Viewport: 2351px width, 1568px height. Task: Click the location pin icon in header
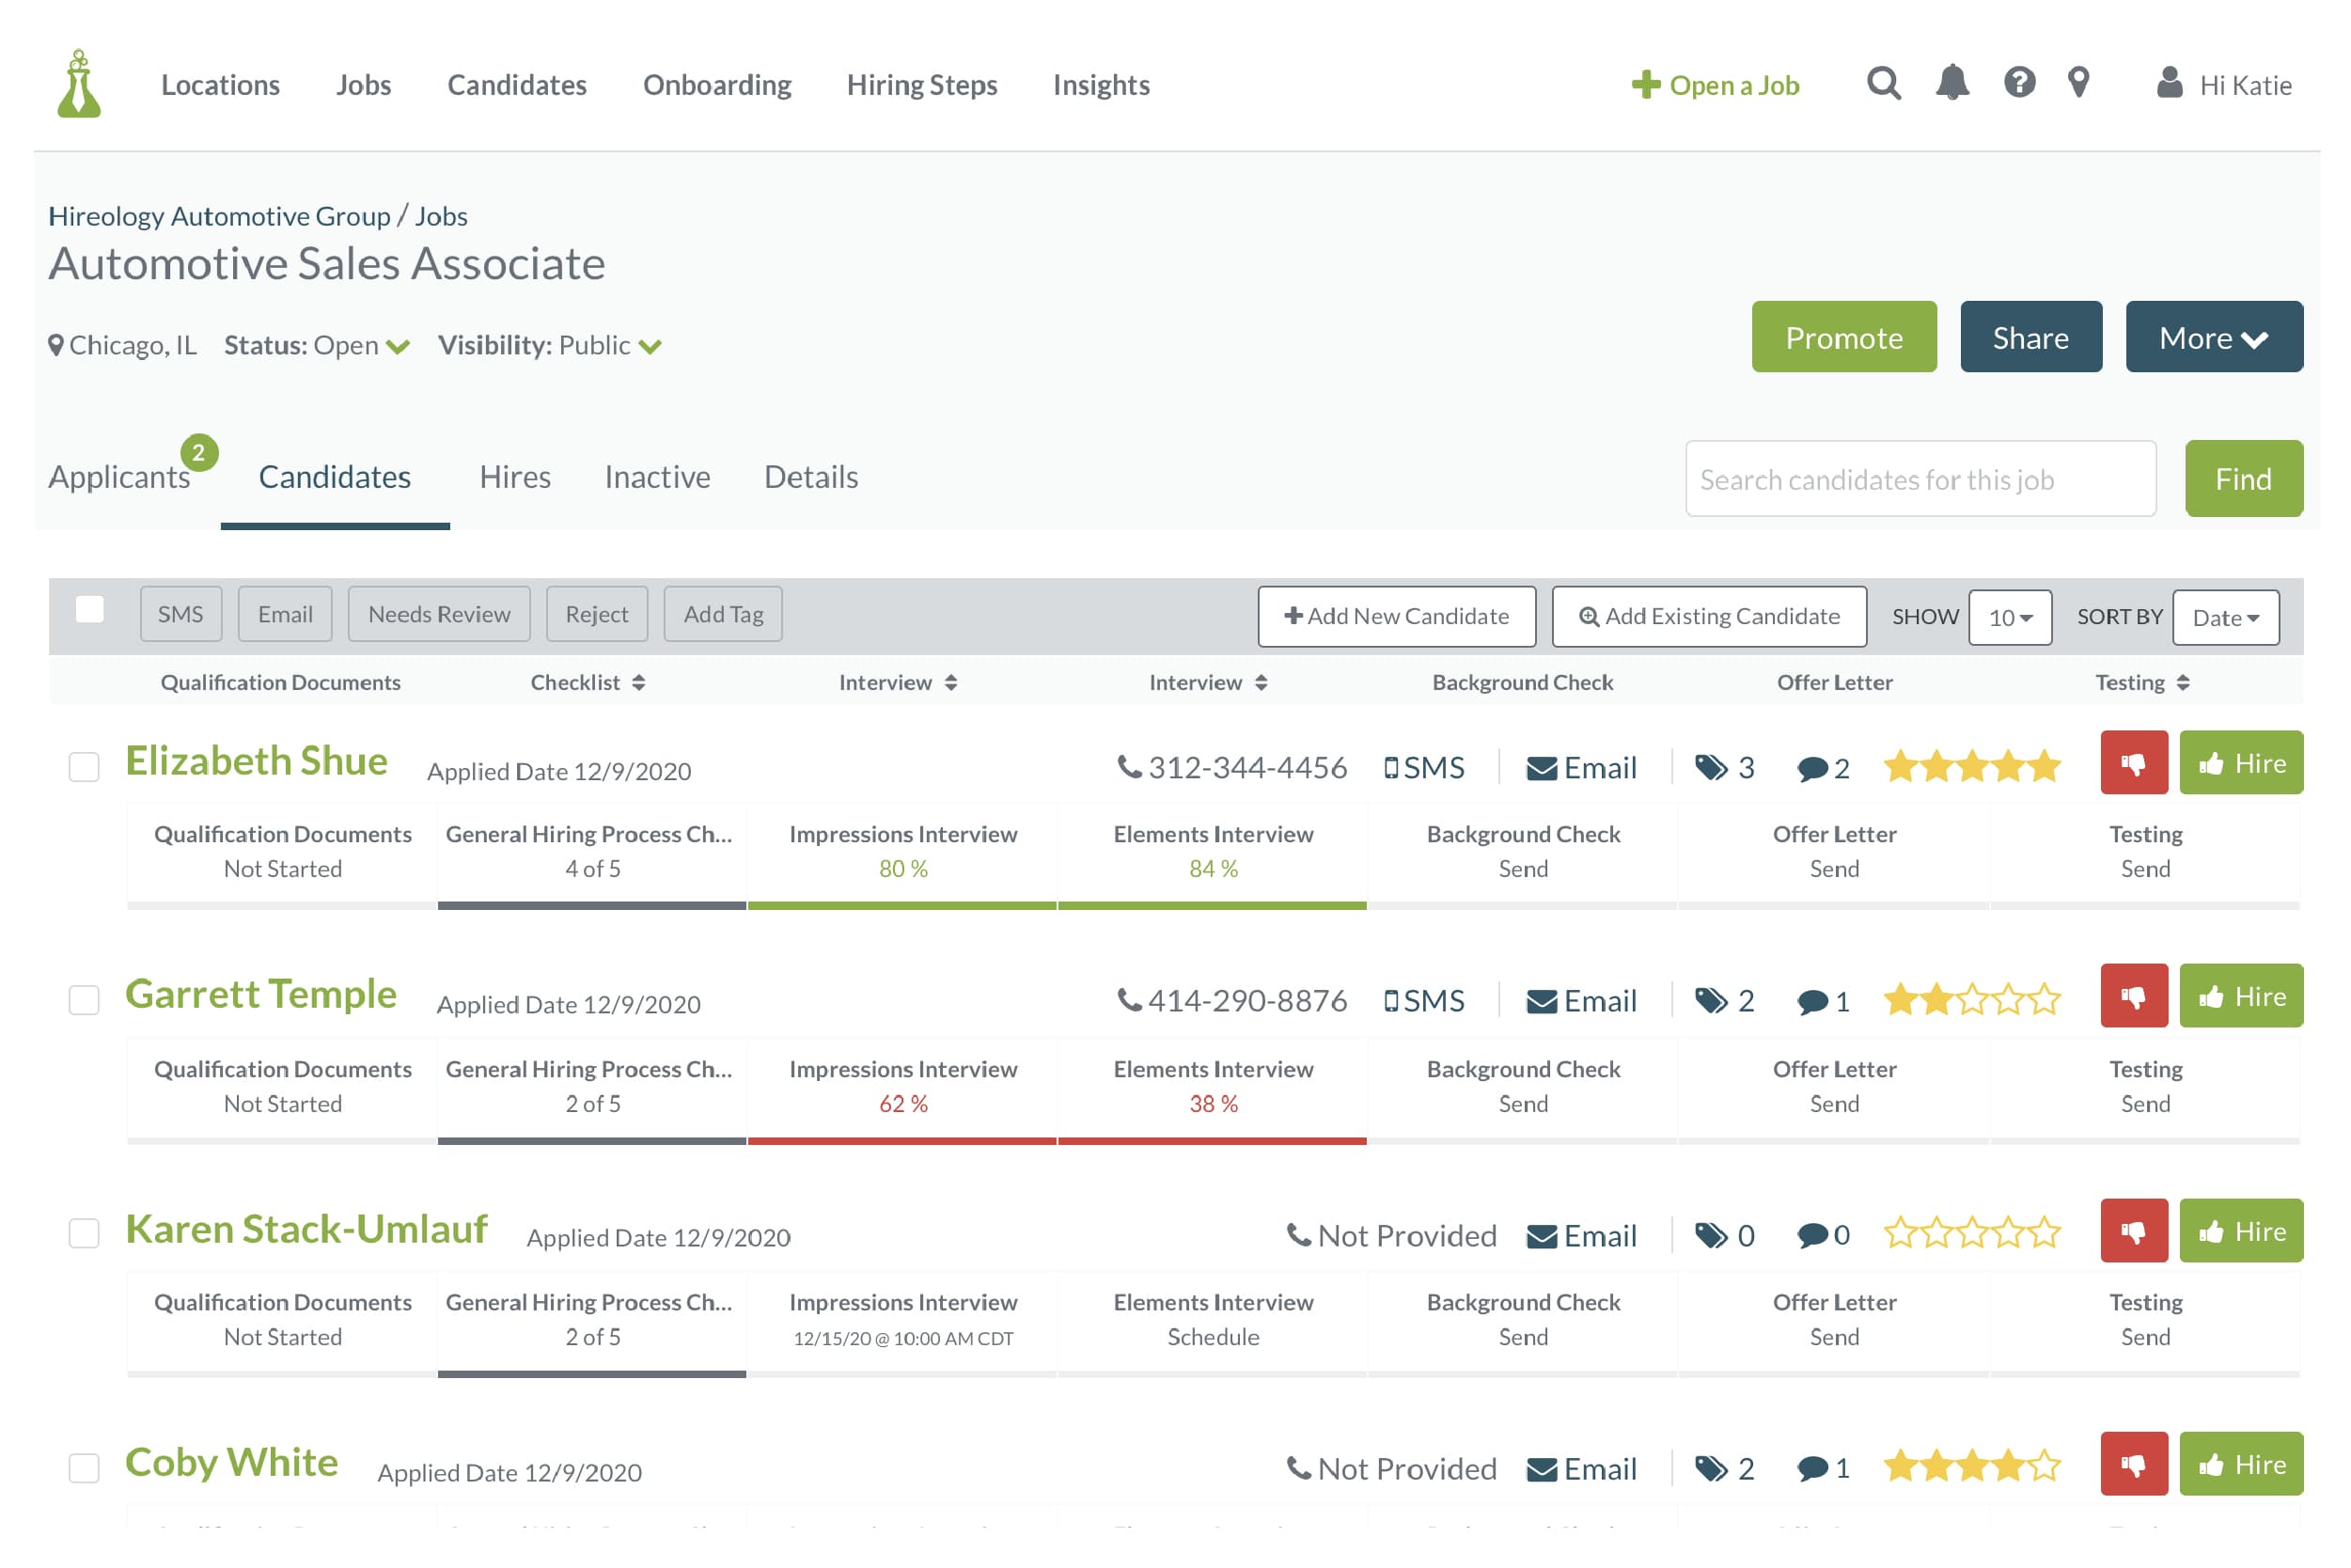point(2078,83)
